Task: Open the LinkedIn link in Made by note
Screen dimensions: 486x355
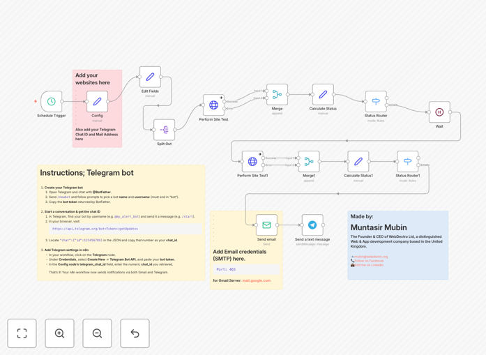Action: (369, 265)
